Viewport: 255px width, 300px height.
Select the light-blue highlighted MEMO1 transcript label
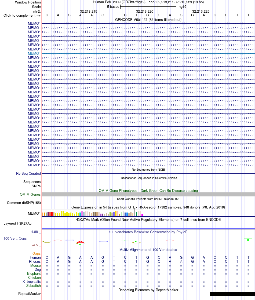click(34, 54)
